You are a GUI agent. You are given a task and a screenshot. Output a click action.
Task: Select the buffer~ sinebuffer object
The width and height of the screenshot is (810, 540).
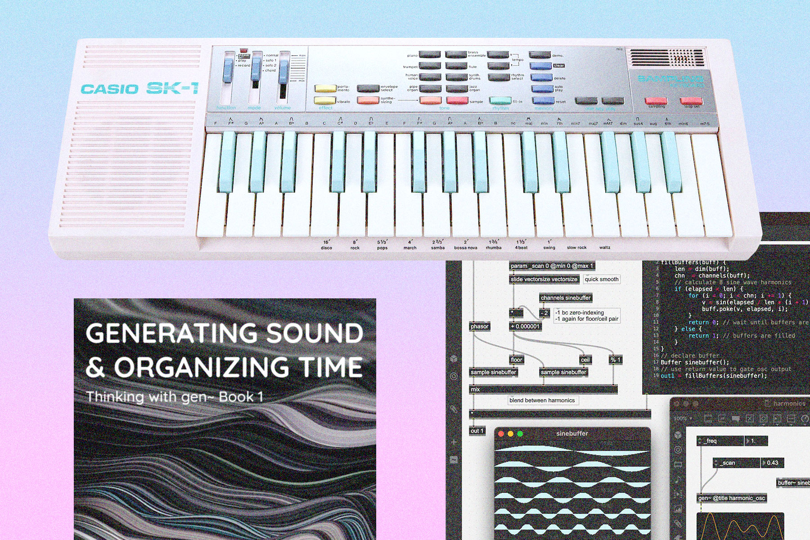793,483
